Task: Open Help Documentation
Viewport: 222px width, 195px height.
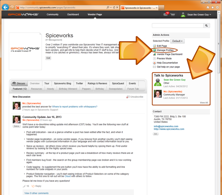Action: pos(166,63)
